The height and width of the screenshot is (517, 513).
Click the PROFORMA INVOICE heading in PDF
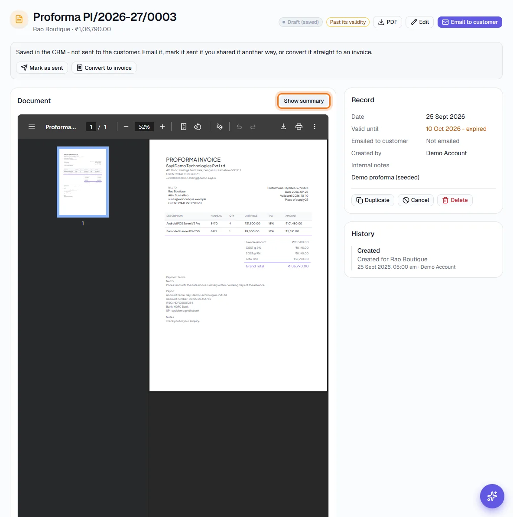tap(193, 159)
